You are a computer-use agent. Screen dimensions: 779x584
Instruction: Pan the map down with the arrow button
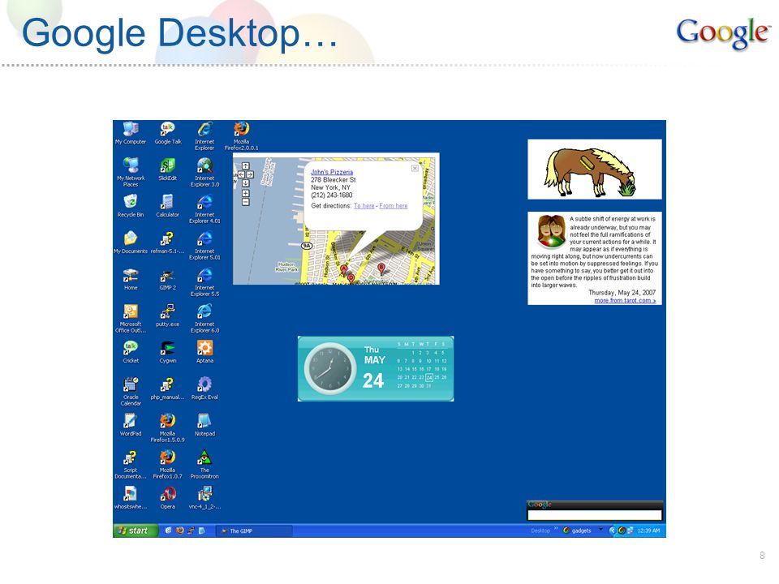click(246, 183)
